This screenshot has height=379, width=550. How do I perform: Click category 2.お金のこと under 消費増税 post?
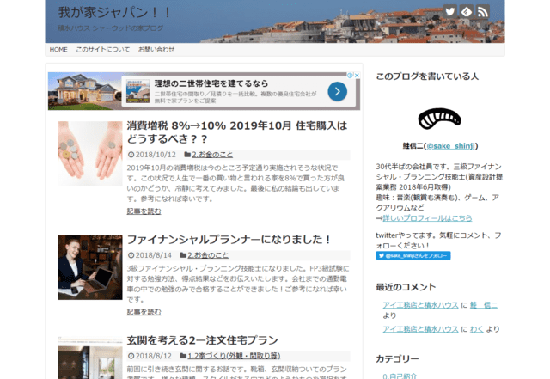click(x=212, y=155)
